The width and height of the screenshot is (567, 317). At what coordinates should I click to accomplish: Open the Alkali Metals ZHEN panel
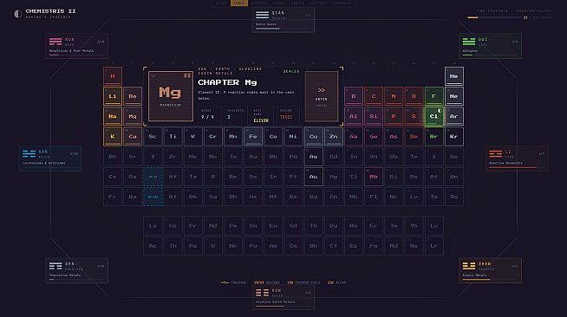(x=490, y=270)
